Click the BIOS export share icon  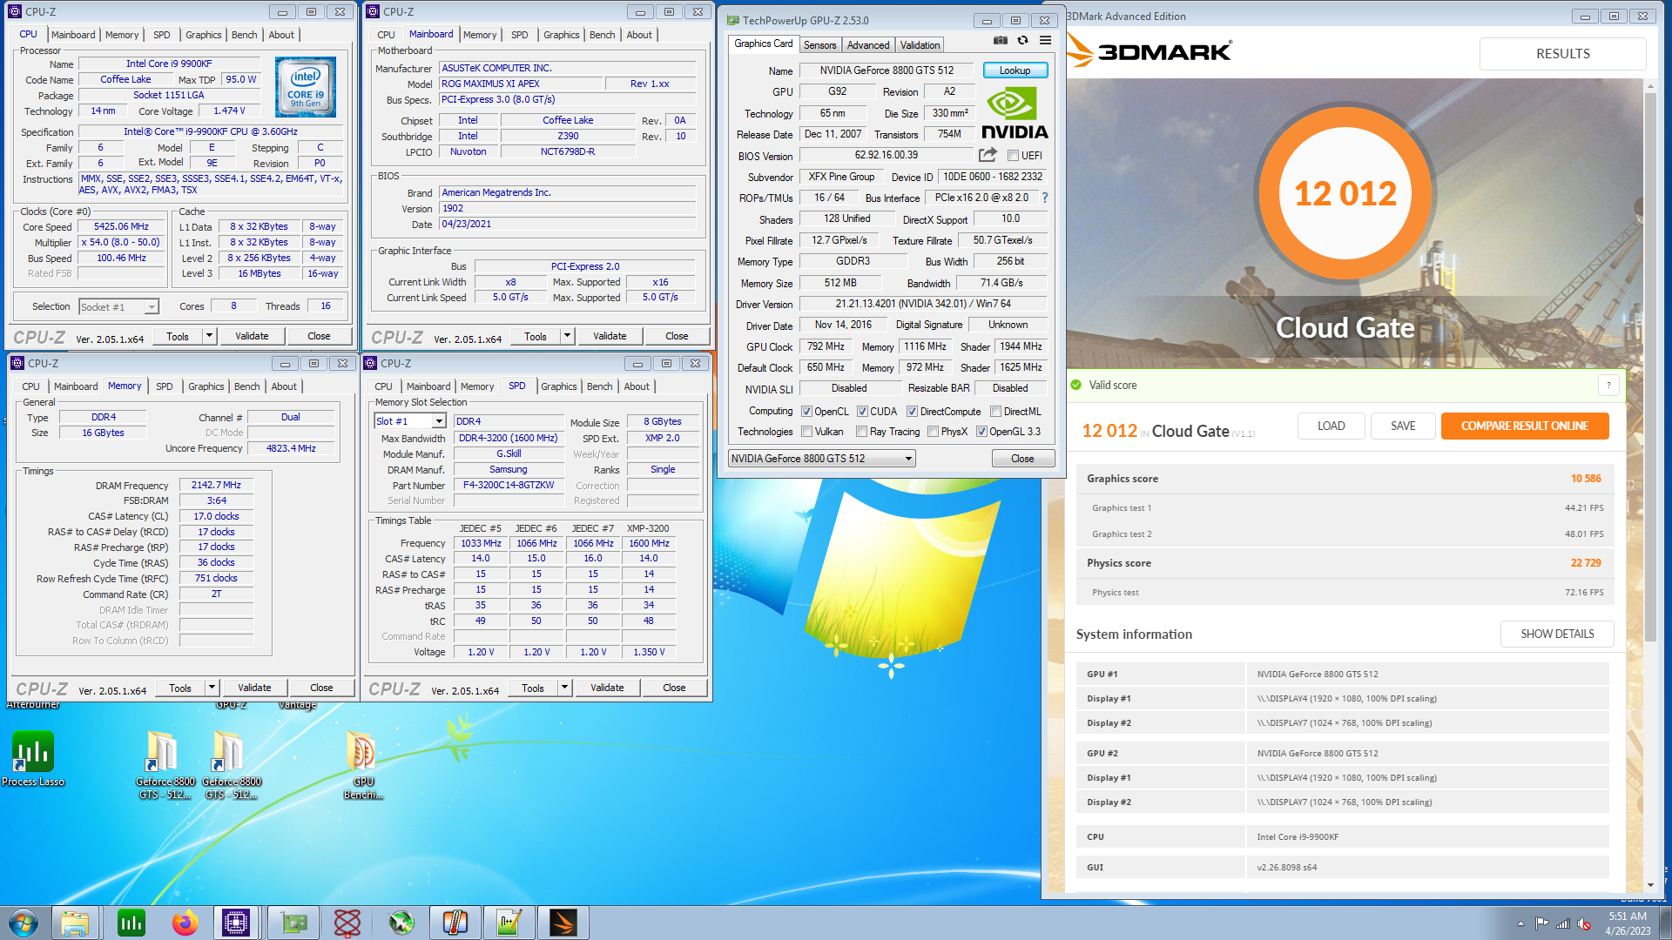988,155
